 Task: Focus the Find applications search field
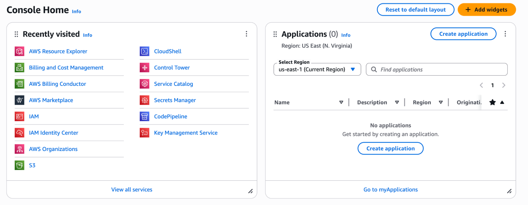click(437, 70)
